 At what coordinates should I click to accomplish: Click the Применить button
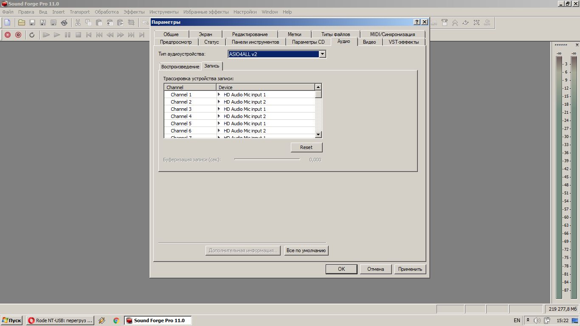[x=410, y=269]
